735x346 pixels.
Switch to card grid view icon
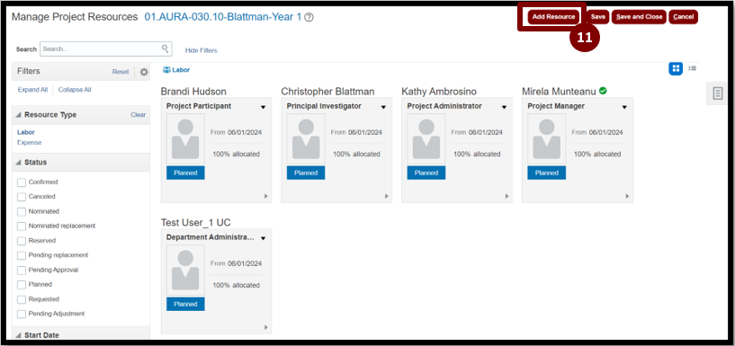676,69
